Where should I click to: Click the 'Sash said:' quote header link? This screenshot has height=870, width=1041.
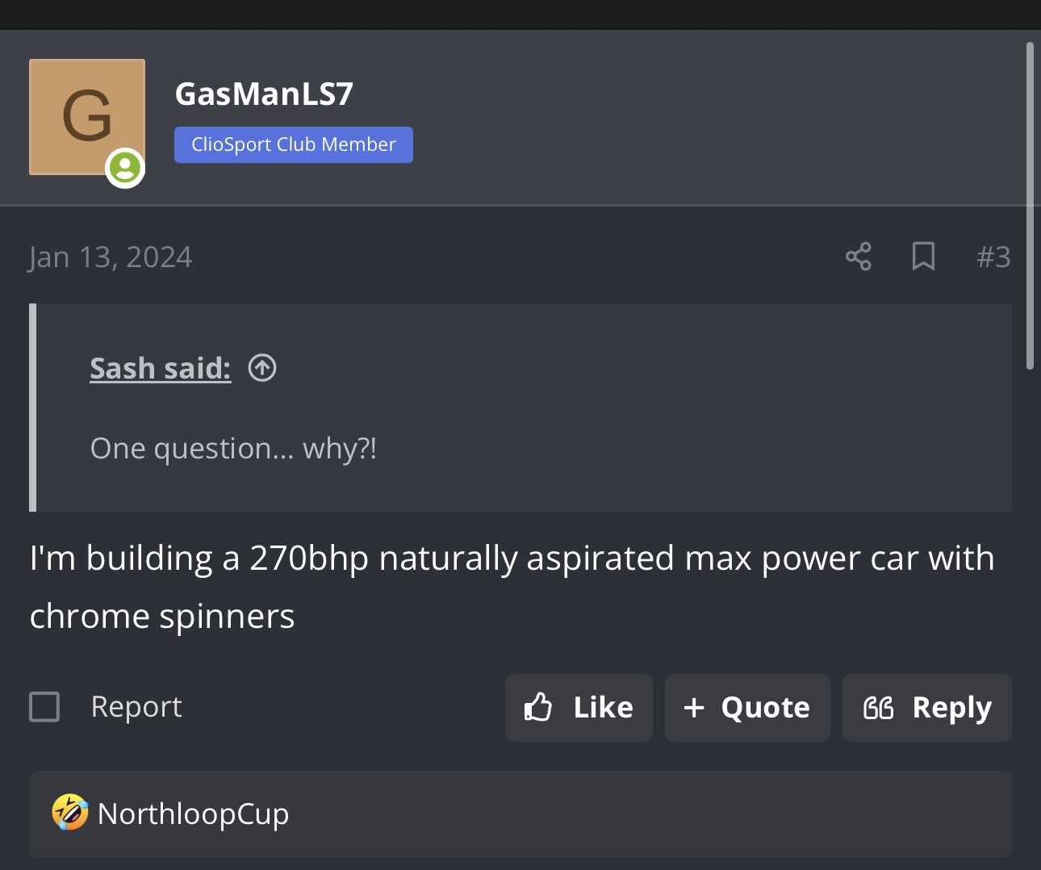[x=161, y=368]
